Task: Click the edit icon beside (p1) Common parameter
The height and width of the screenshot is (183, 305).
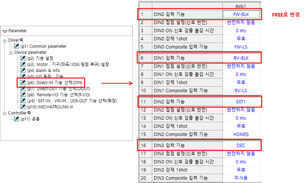Action: coord(17,46)
